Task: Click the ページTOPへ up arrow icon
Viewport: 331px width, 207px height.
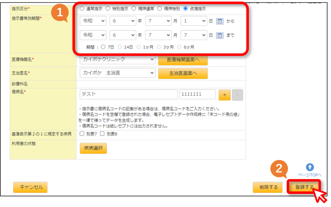Action: coord(310,167)
